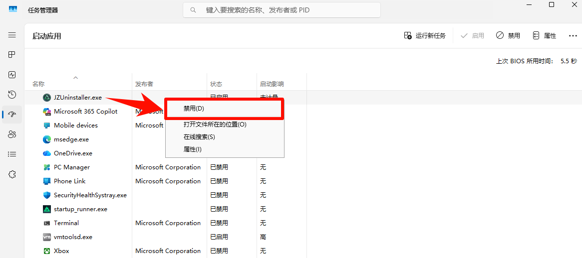This screenshot has width=582, height=258.
Task: Click 运行新任务 (Run new task) button
Action: (425, 35)
